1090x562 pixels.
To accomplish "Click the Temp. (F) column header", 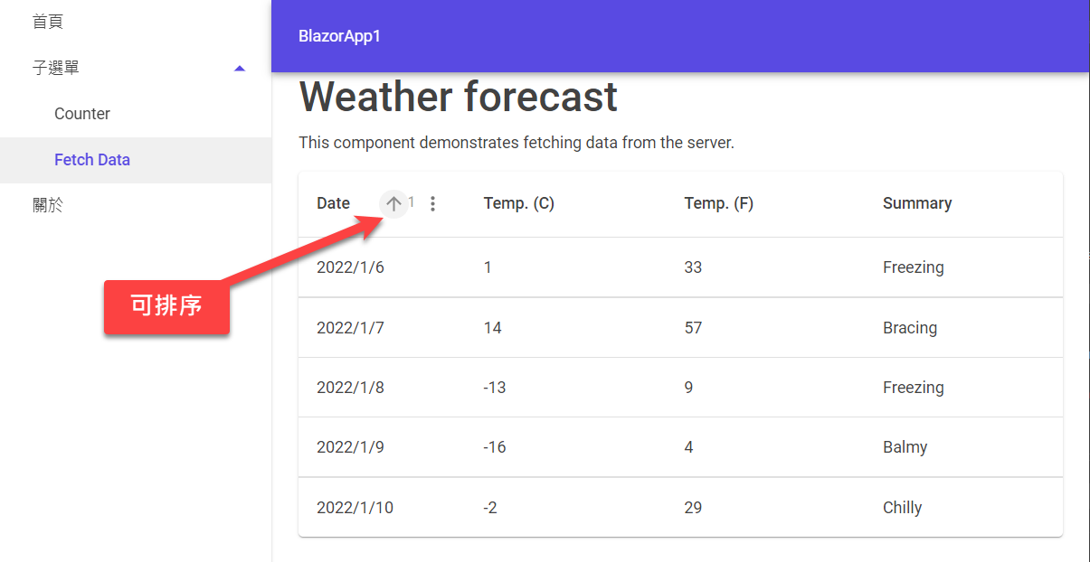I will (x=719, y=203).
